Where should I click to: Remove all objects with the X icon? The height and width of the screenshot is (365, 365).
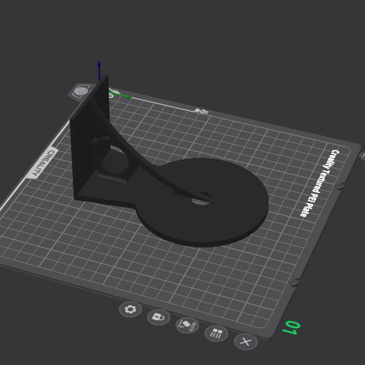[x=245, y=342]
